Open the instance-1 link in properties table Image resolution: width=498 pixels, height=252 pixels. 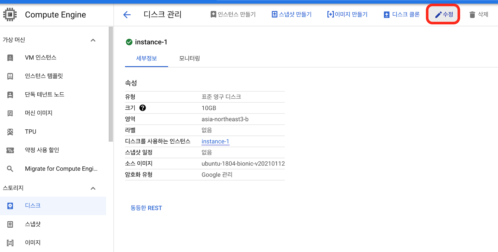(216, 142)
